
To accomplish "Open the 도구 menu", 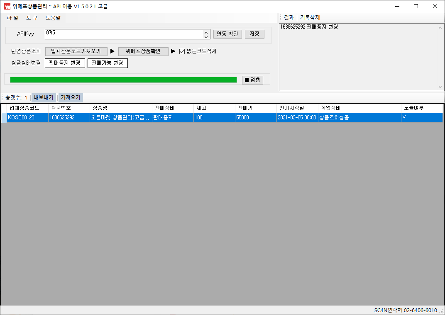I will pos(32,18).
